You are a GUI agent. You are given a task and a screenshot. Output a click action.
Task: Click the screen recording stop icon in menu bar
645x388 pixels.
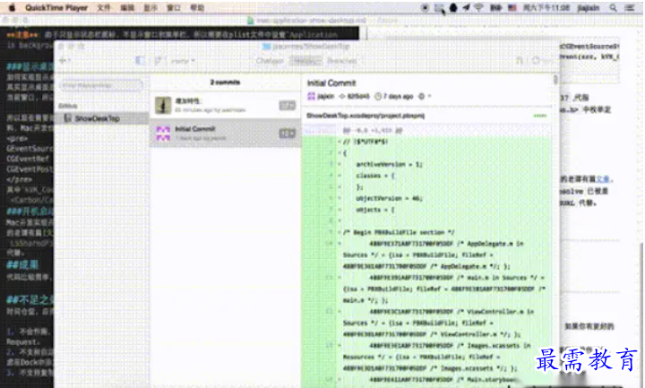425,8
